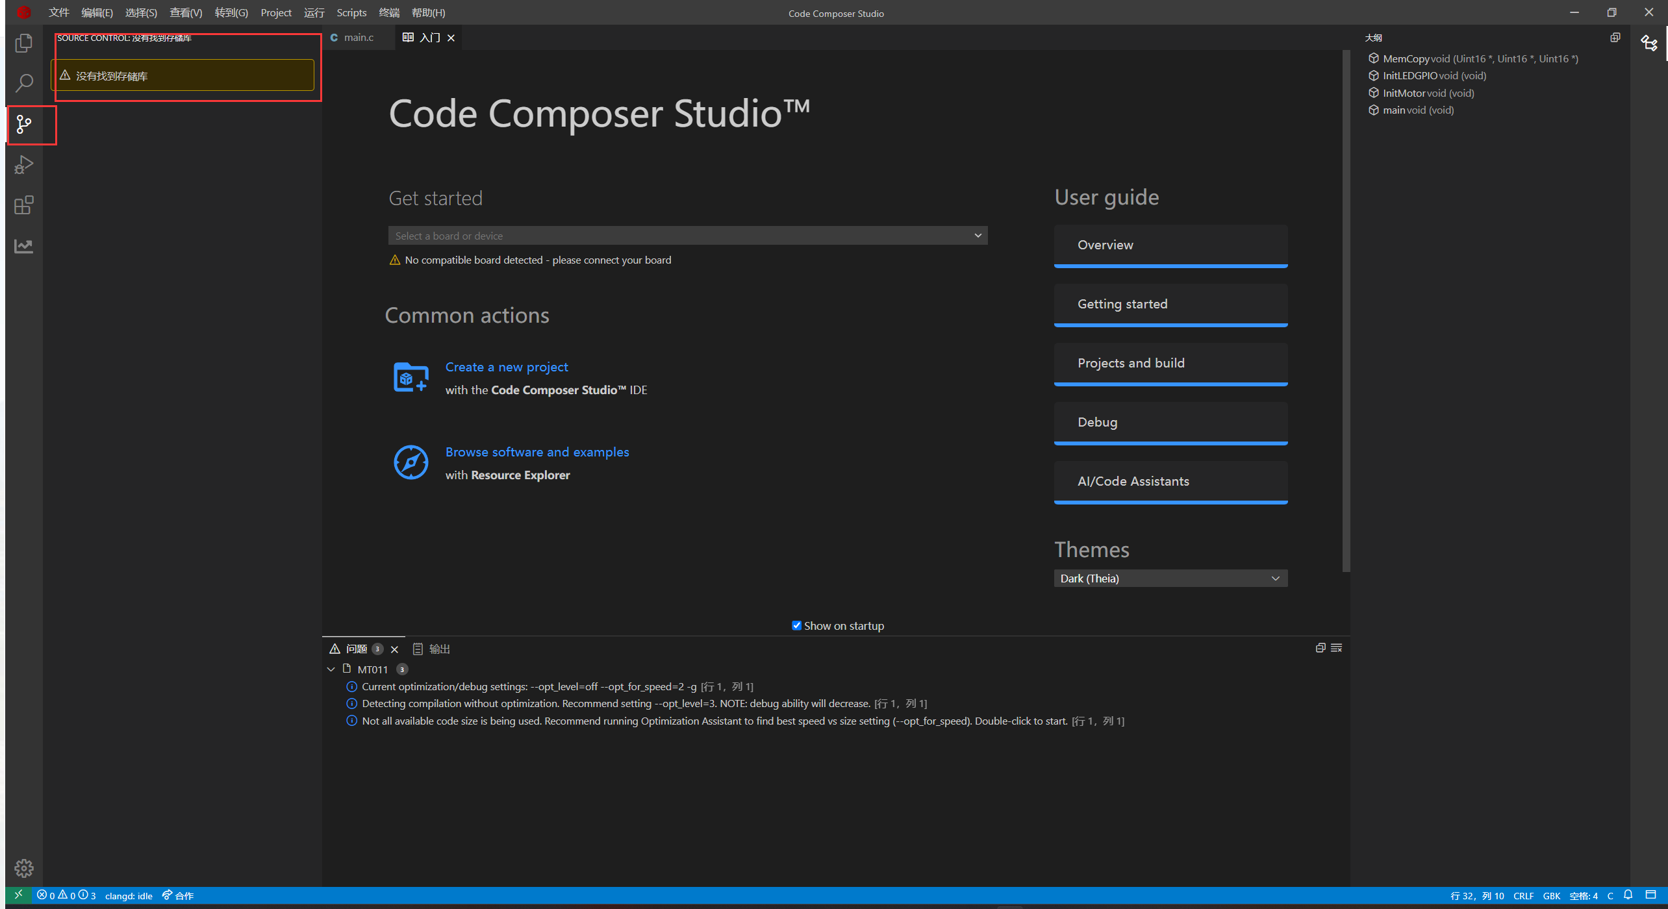
Task: Open the settings gear at bottom left
Action: (x=24, y=867)
